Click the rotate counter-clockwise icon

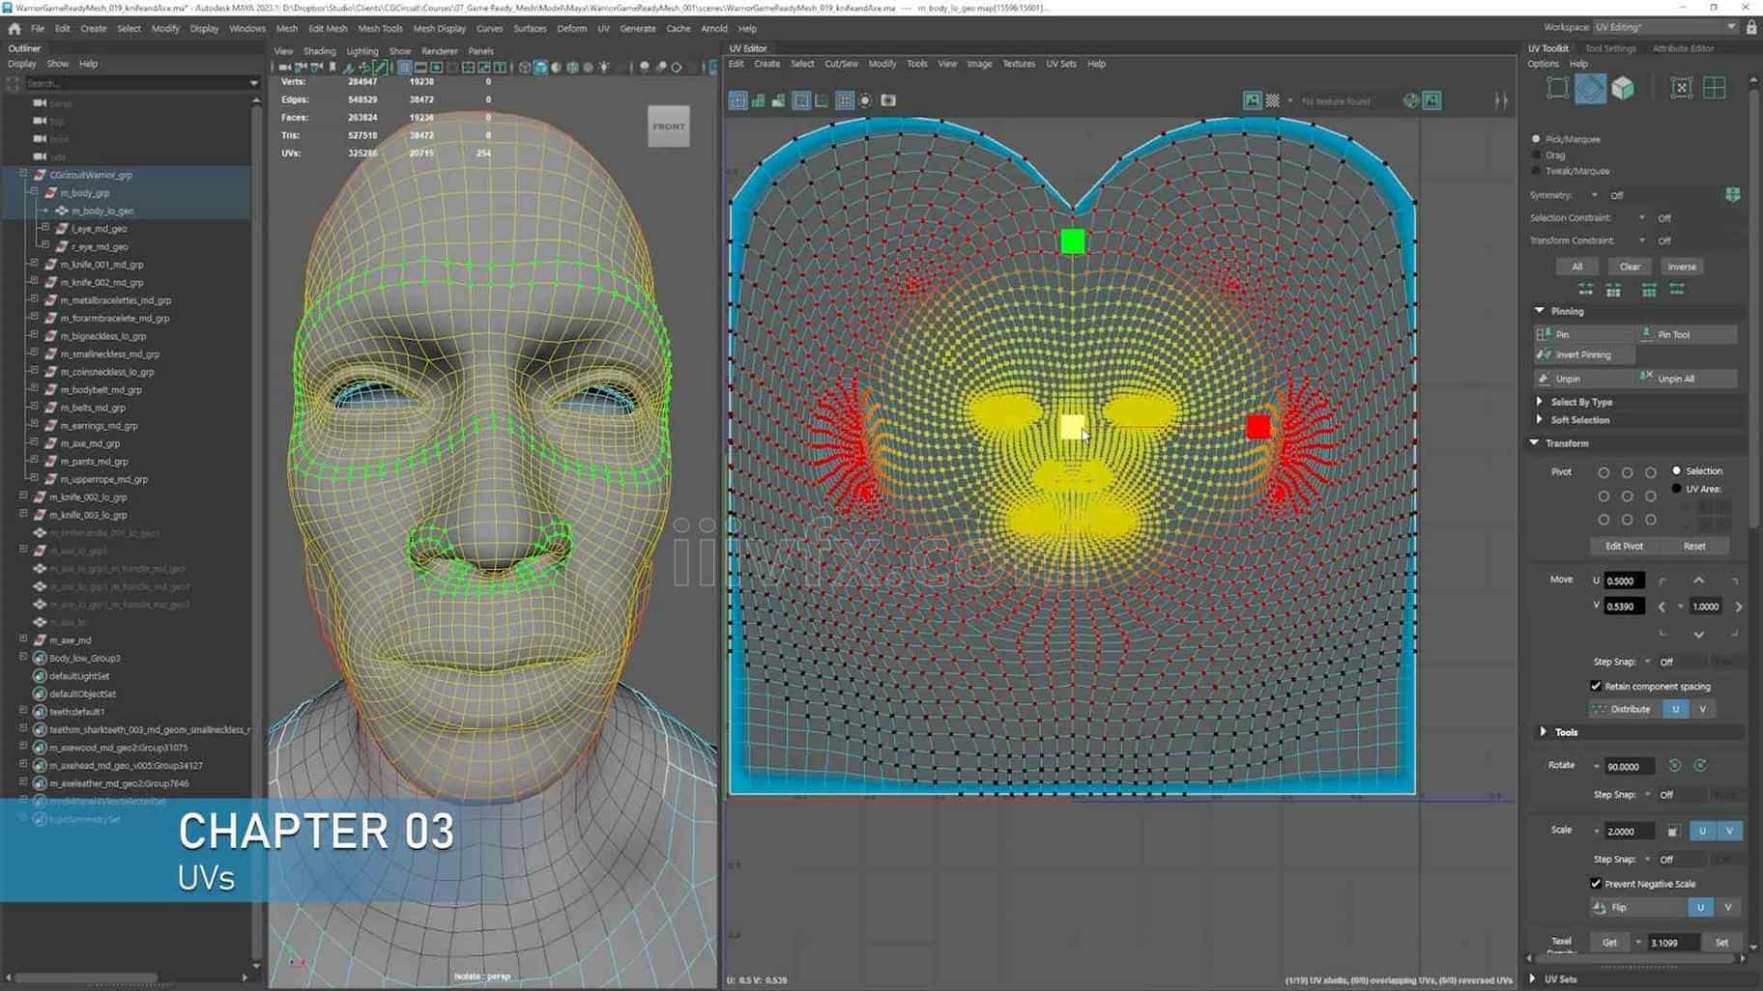(x=1675, y=766)
